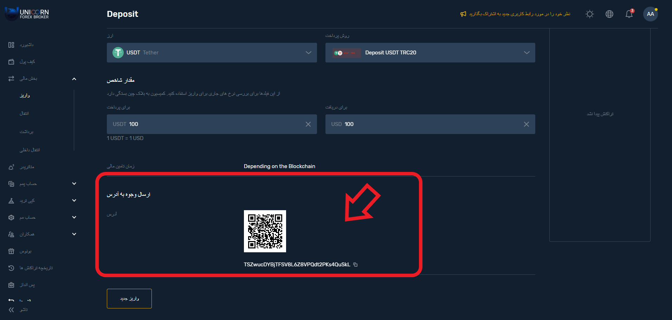Open the USDT Tether currency dropdown
This screenshot has height=320, width=672.
[212, 53]
